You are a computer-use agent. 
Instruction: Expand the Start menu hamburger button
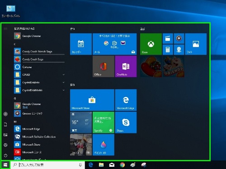pos(5,29)
